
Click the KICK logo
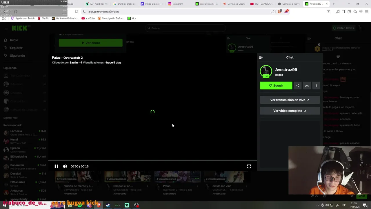click(x=21, y=28)
